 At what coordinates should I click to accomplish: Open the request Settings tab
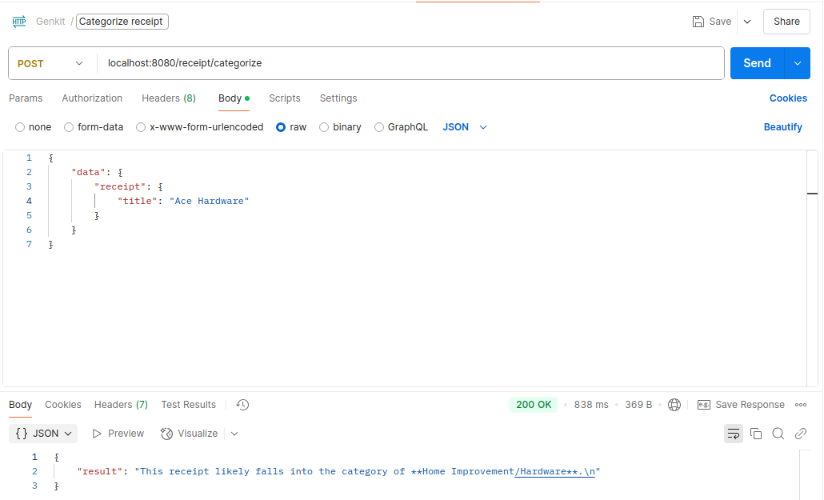338,98
